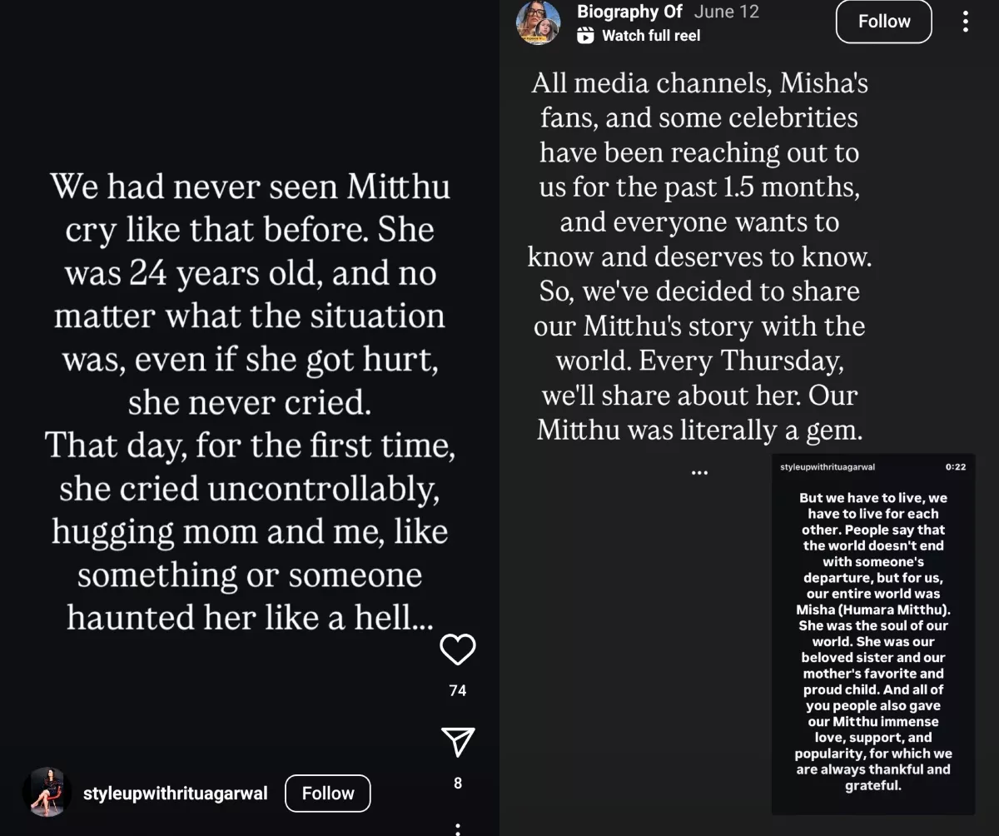This screenshot has height=836, width=999.
Task: Open the Watch full reel link
Action: point(650,35)
